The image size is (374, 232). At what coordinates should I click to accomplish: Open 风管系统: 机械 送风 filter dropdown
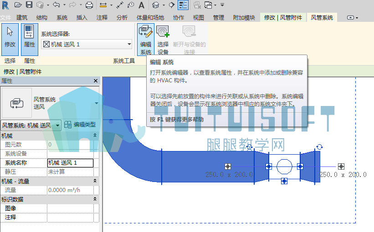tap(31, 125)
